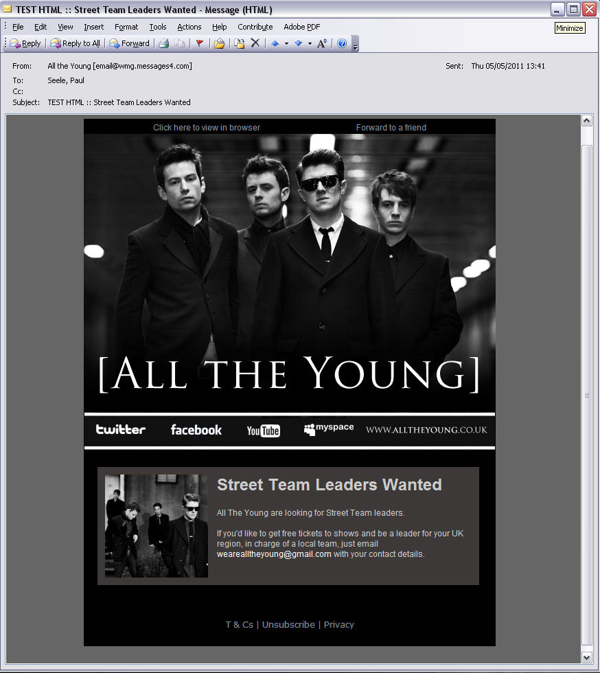This screenshot has height=673, width=600.
Task: Click the facebook logo
Action: 196,430
